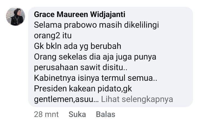Click the line "Presiden kakean pidato,gk"
Viewport: 199px width, 120px height.
pyautogui.click(x=83, y=89)
